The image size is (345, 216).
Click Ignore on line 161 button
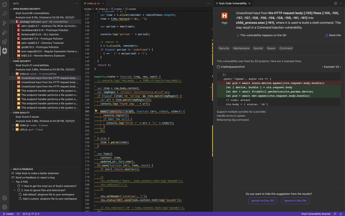pos(263,200)
